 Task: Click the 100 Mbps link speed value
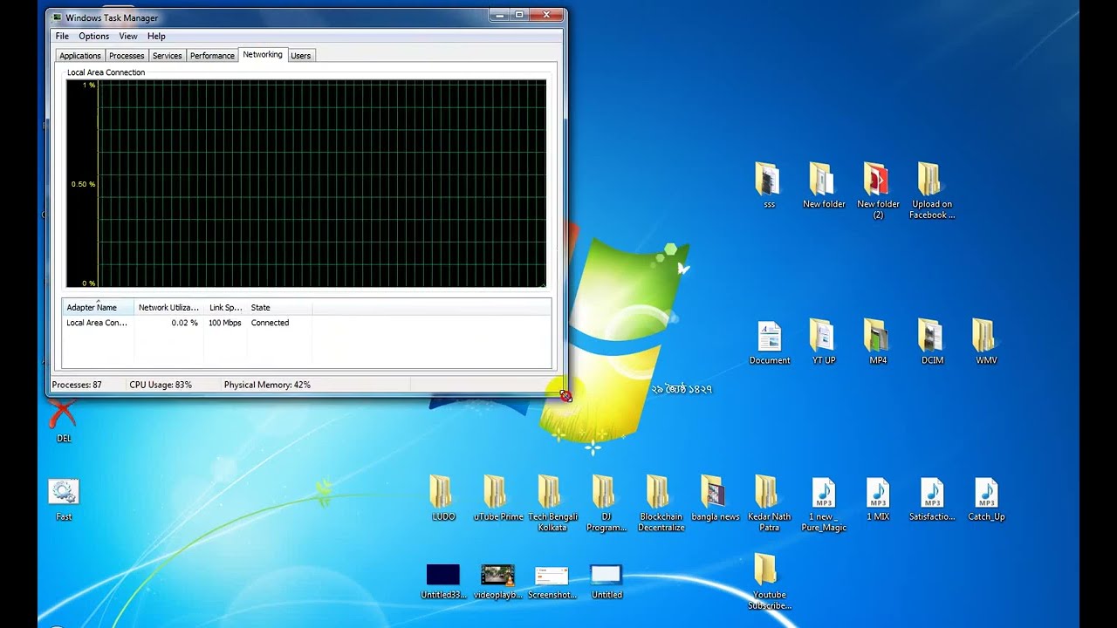225,323
